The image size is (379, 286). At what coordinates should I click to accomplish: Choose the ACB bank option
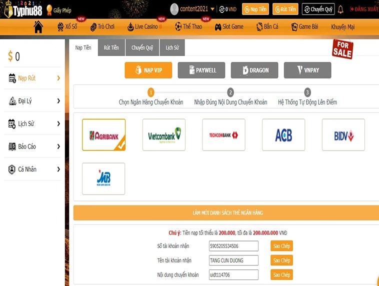[x=283, y=135]
